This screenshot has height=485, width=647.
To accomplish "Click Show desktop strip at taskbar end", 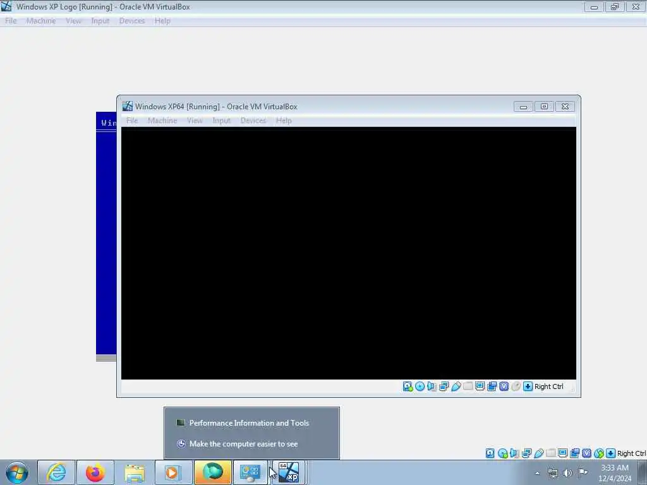I will (x=643, y=472).
